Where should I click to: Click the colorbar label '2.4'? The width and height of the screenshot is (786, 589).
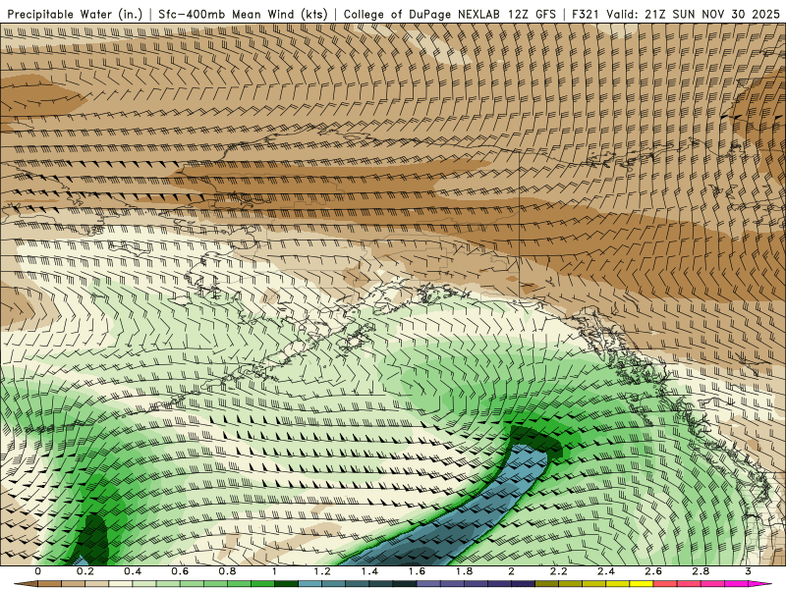click(x=606, y=571)
